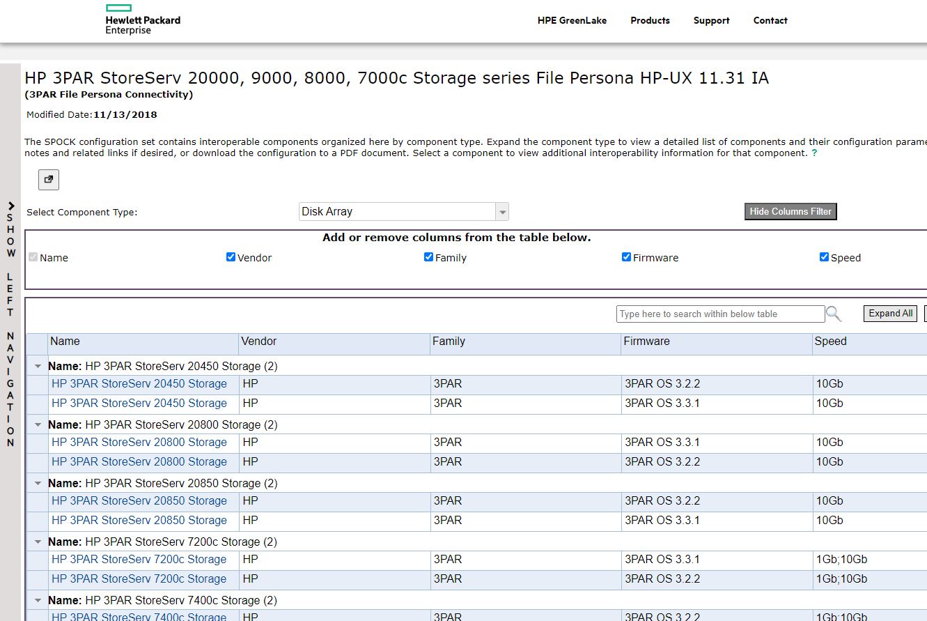The height and width of the screenshot is (621, 927).
Task: Click the Expand All button
Action: click(x=890, y=314)
